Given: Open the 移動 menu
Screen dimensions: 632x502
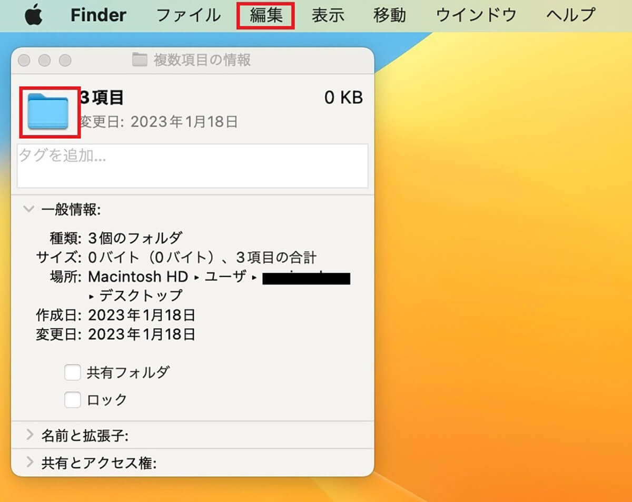Looking at the screenshot, I should pyautogui.click(x=390, y=15).
